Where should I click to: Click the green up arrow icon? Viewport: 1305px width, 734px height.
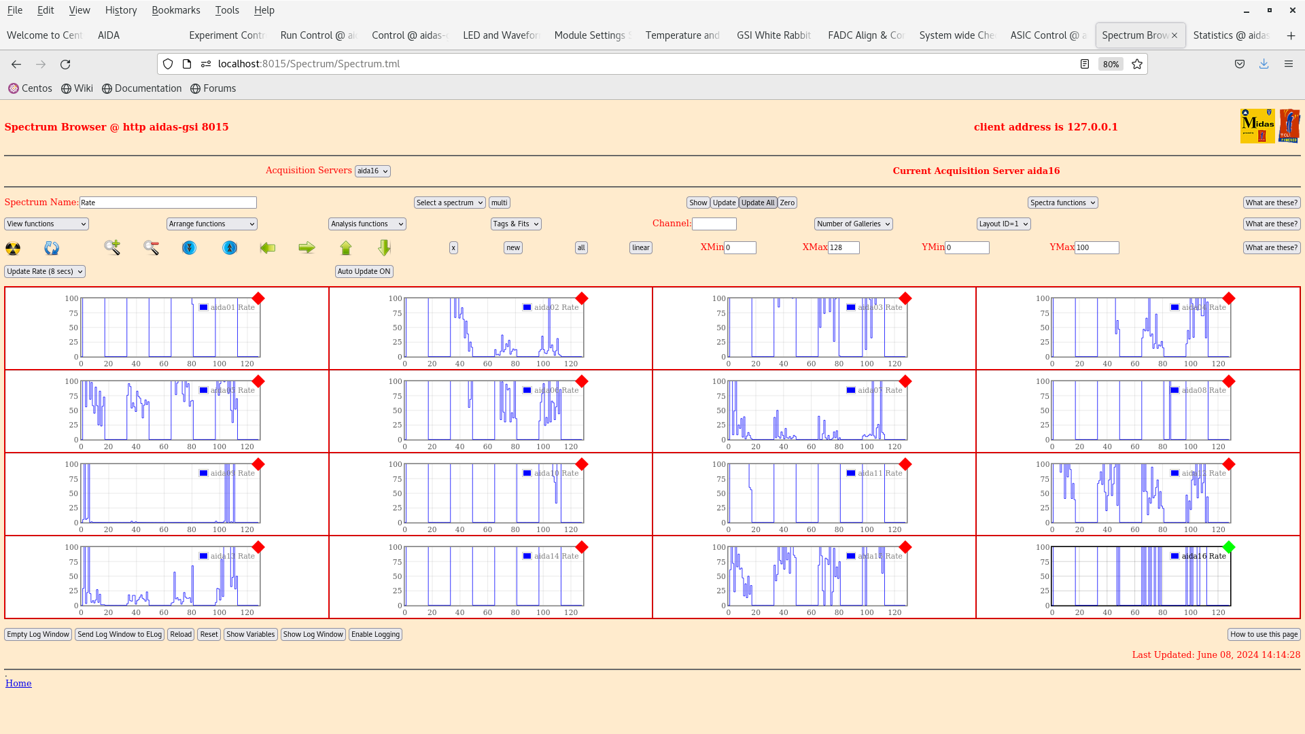point(346,248)
